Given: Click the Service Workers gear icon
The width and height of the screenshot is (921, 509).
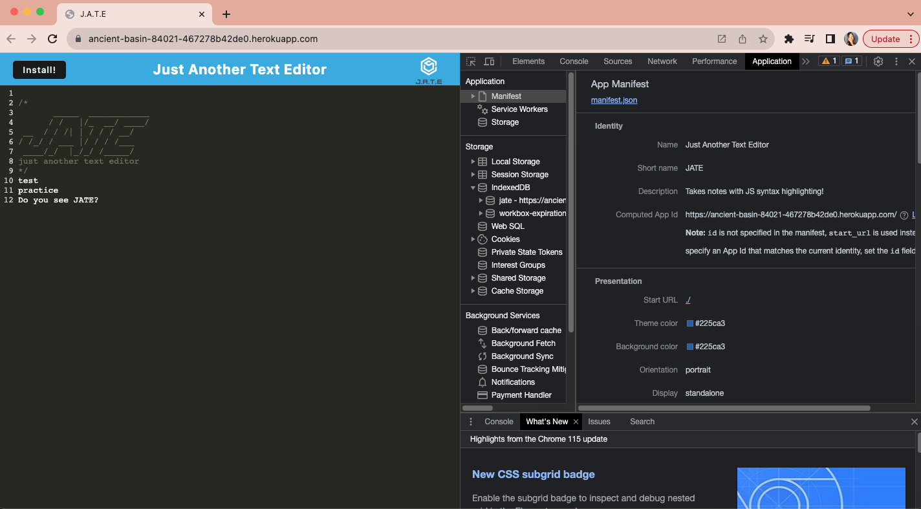Looking at the screenshot, I should pos(482,109).
